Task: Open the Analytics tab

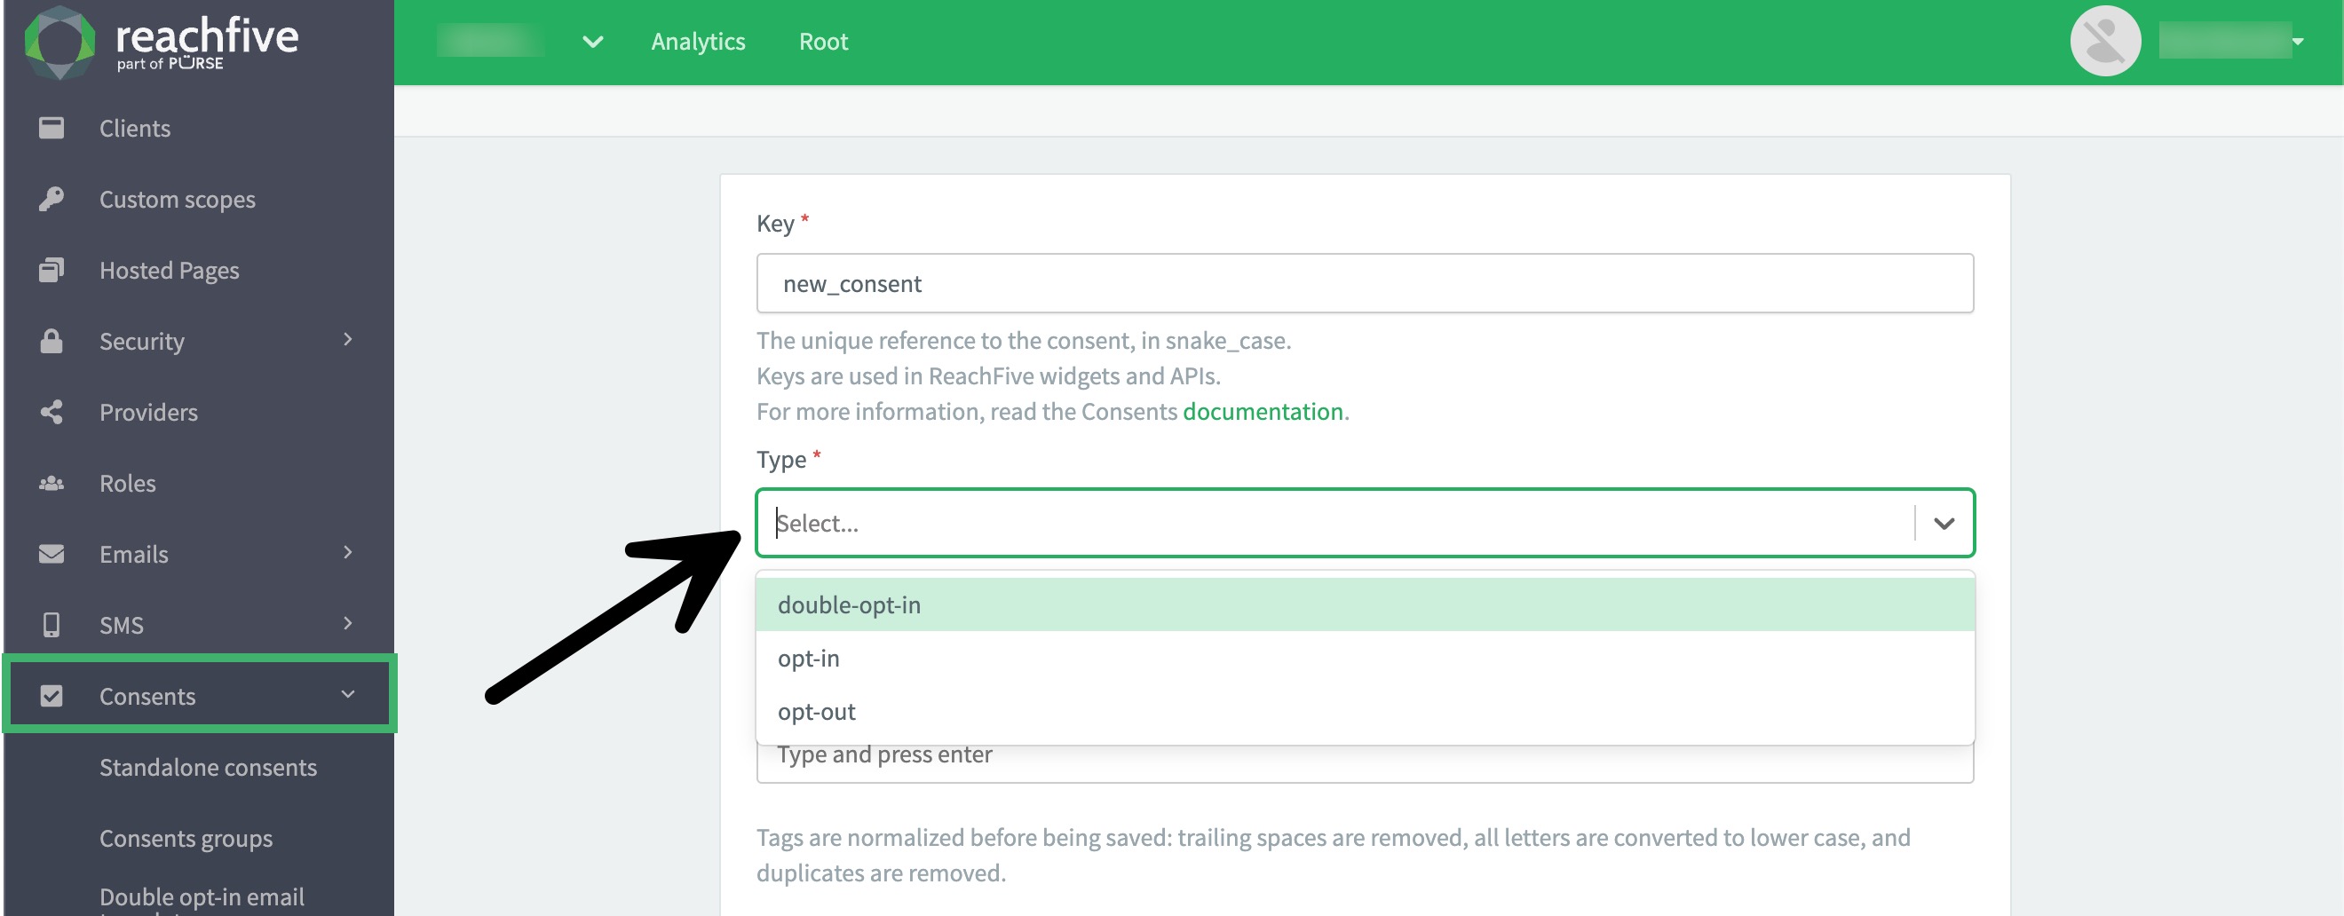Action: (698, 42)
